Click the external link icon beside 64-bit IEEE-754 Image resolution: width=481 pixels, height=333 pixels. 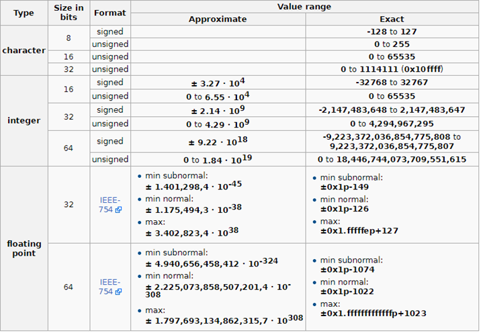tap(118, 292)
